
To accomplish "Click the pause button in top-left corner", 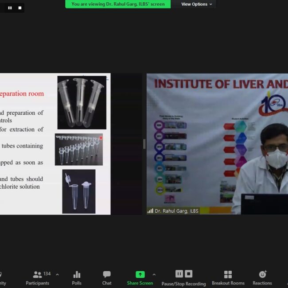I will pos(10,8).
